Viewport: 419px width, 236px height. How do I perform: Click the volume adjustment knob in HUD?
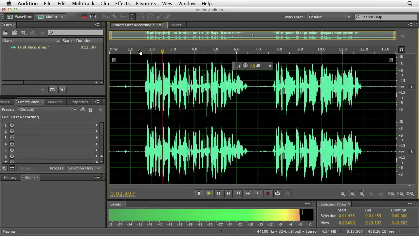(245, 66)
